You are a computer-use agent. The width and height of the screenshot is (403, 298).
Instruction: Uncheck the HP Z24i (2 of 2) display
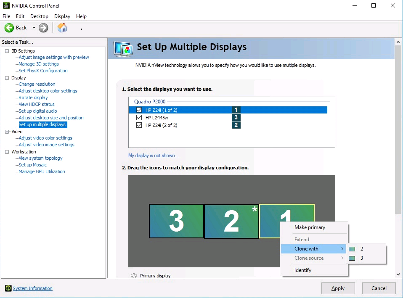139,125
